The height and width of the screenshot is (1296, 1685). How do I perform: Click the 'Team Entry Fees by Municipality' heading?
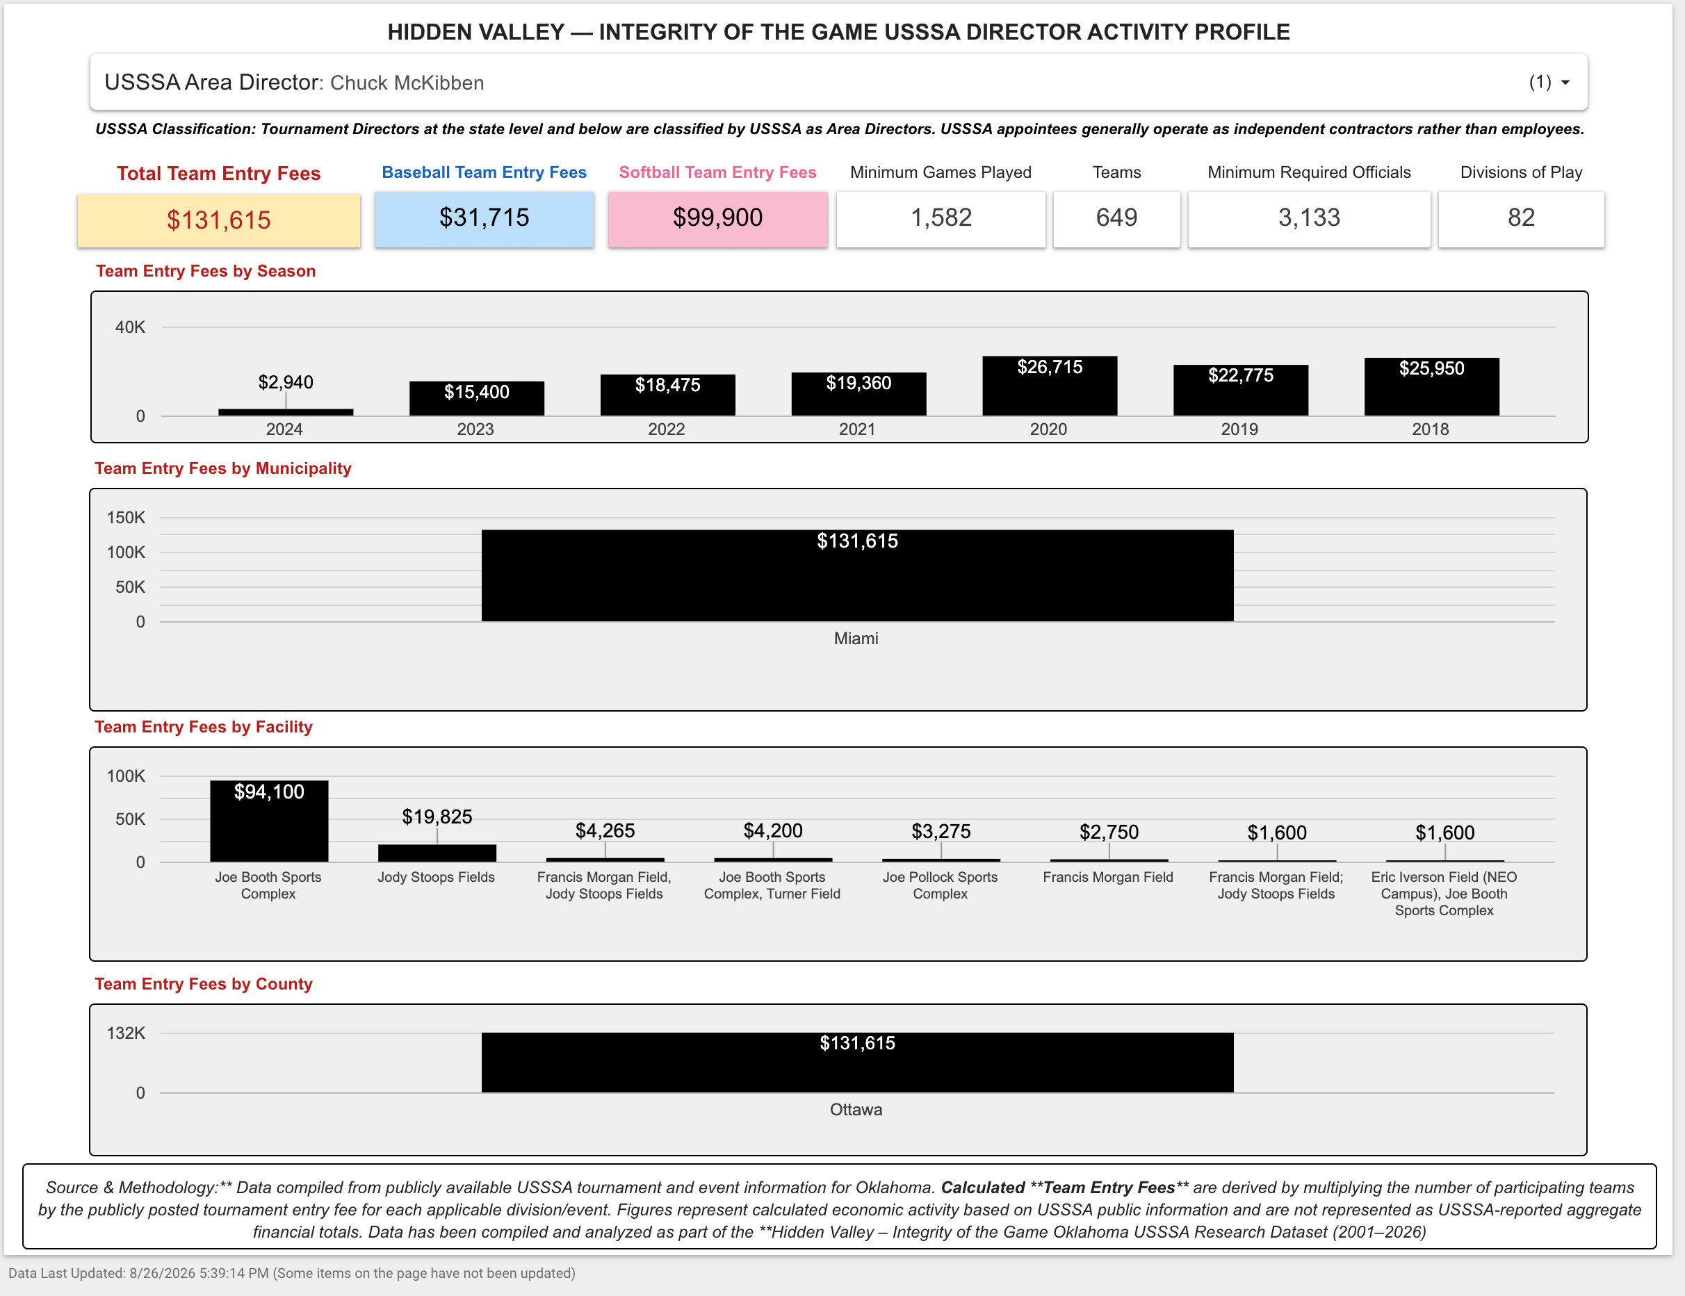tap(223, 468)
